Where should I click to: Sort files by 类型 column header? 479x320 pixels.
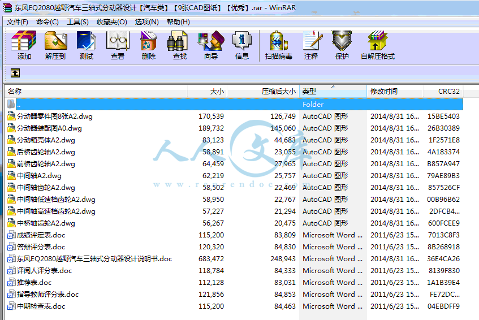pos(333,91)
